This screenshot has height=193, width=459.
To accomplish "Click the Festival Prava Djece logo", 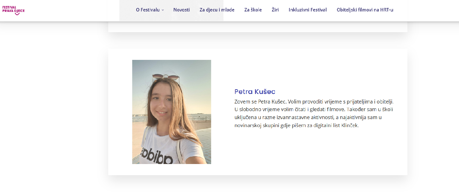I will point(13,10).
